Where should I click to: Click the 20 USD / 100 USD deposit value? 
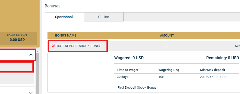coord(213,77)
